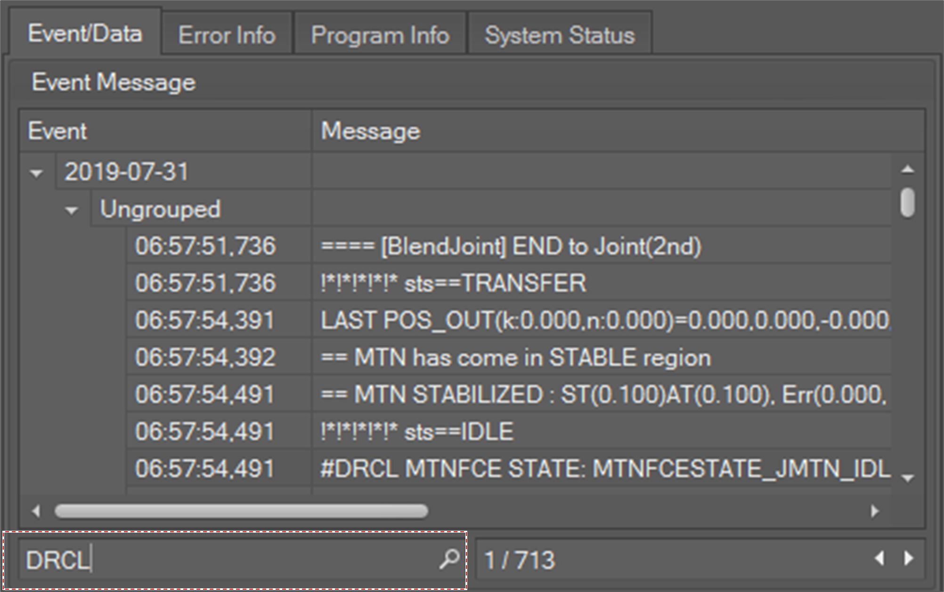Select the Event/Data tab
The height and width of the screenshot is (592, 944).
pos(85,33)
